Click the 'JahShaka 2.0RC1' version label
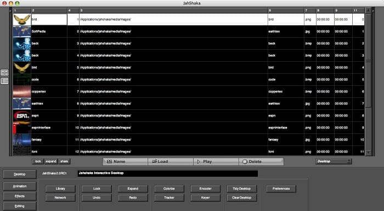 54,173
